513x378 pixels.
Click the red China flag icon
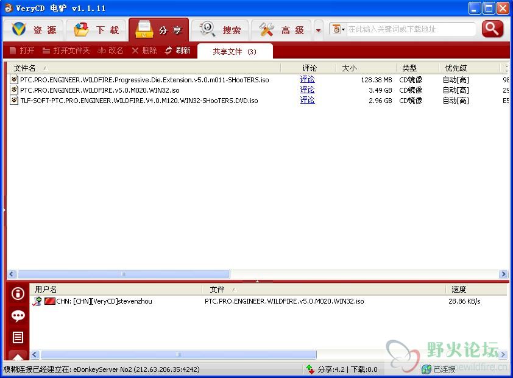point(50,301)
